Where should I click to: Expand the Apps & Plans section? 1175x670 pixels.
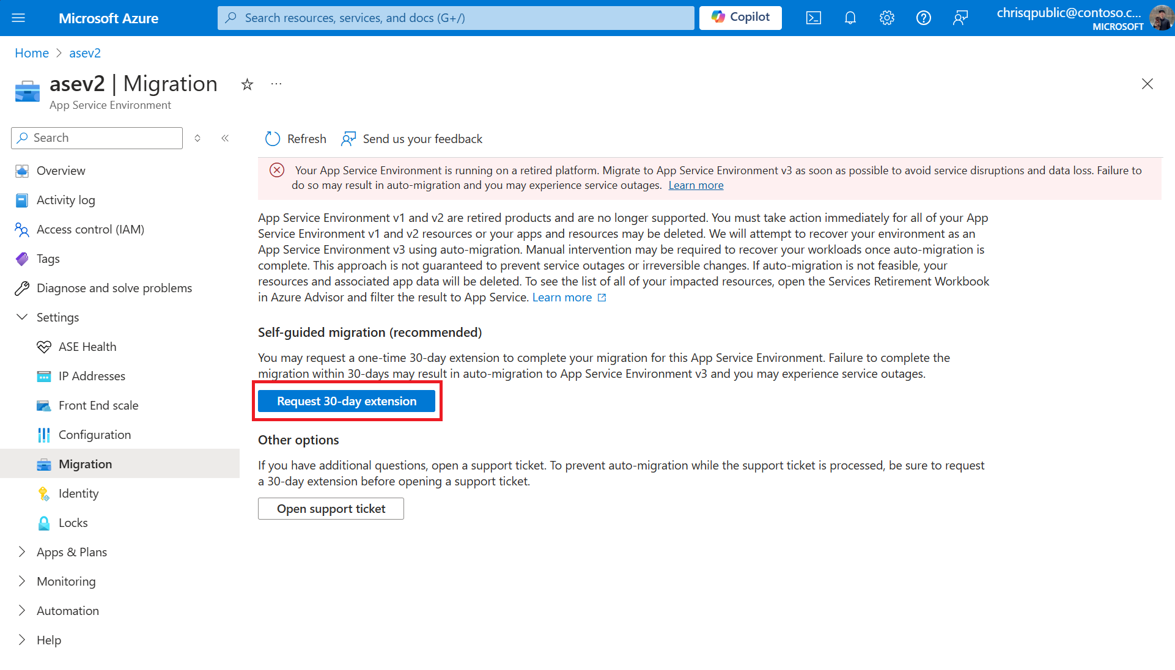(22, 551)
